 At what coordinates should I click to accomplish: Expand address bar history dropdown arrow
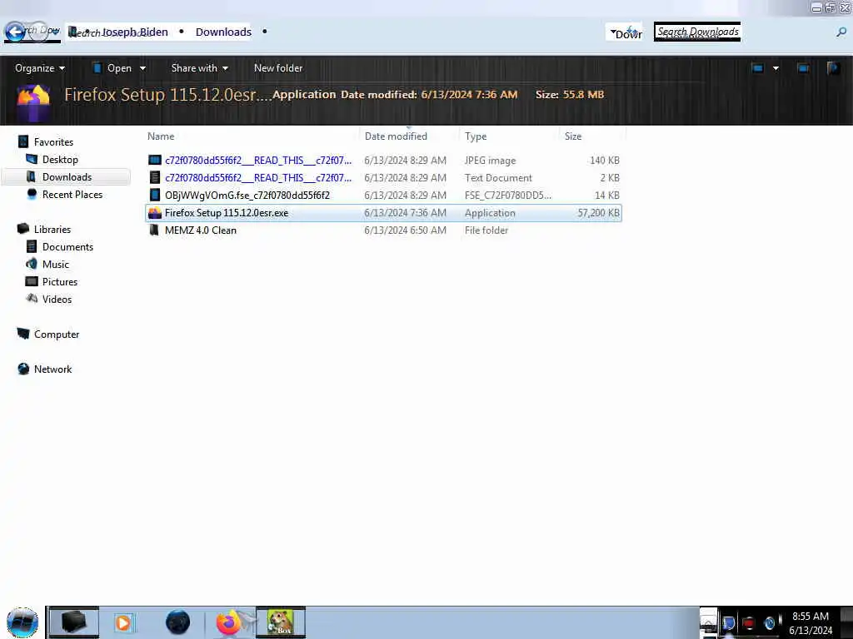coord(613,32)
